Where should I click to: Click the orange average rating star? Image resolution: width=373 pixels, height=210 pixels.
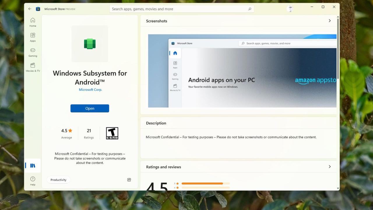click(x=70, y=131)
